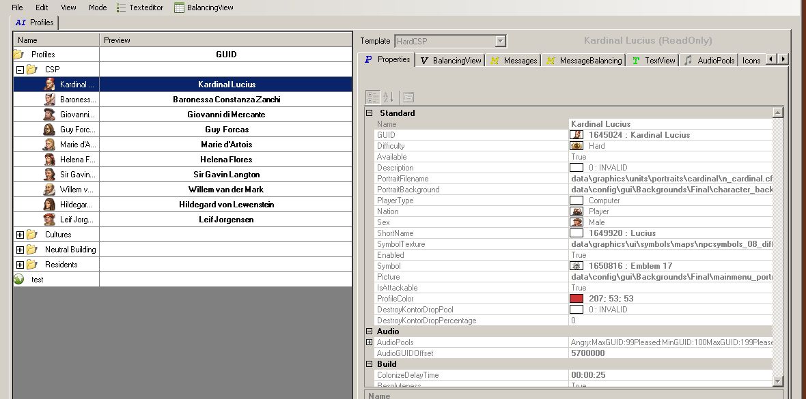The image size is (806, 399).
Task: Expand the AudioPools property row
Action: point(370,342)
